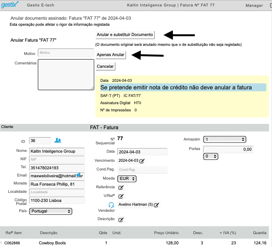Image resolution: width=272 pixels, height=247 pixels.
Task: Click the Código Postal field
Action: pos(57,200)
